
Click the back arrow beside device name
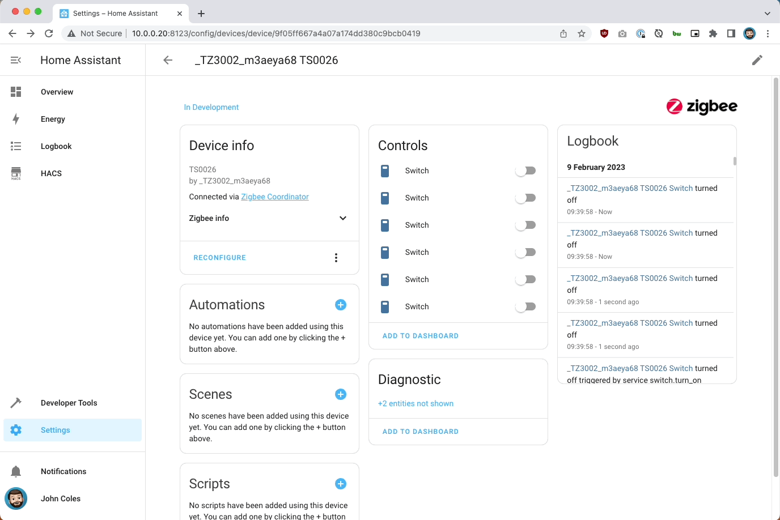[x=168, y=60]
